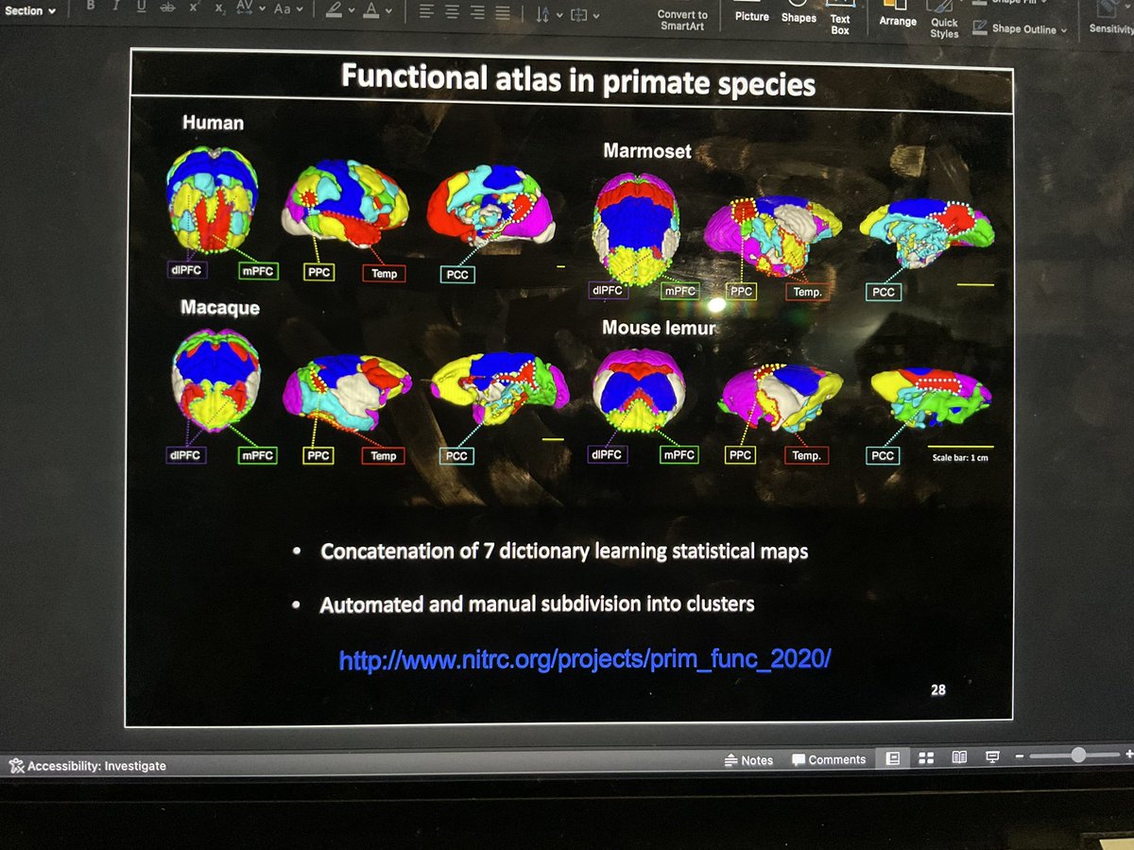Switch to Normal view
The width and height of the screenshot is (1134, 850).
point(893,757)
